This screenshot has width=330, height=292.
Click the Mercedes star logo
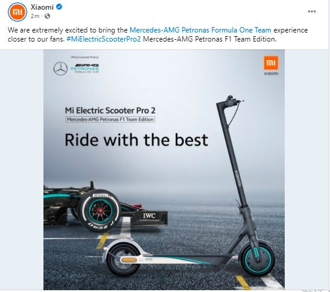(x=60, y=69)
